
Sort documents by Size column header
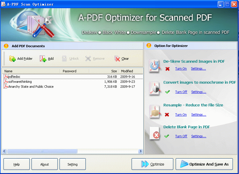[x=104, y=71]
